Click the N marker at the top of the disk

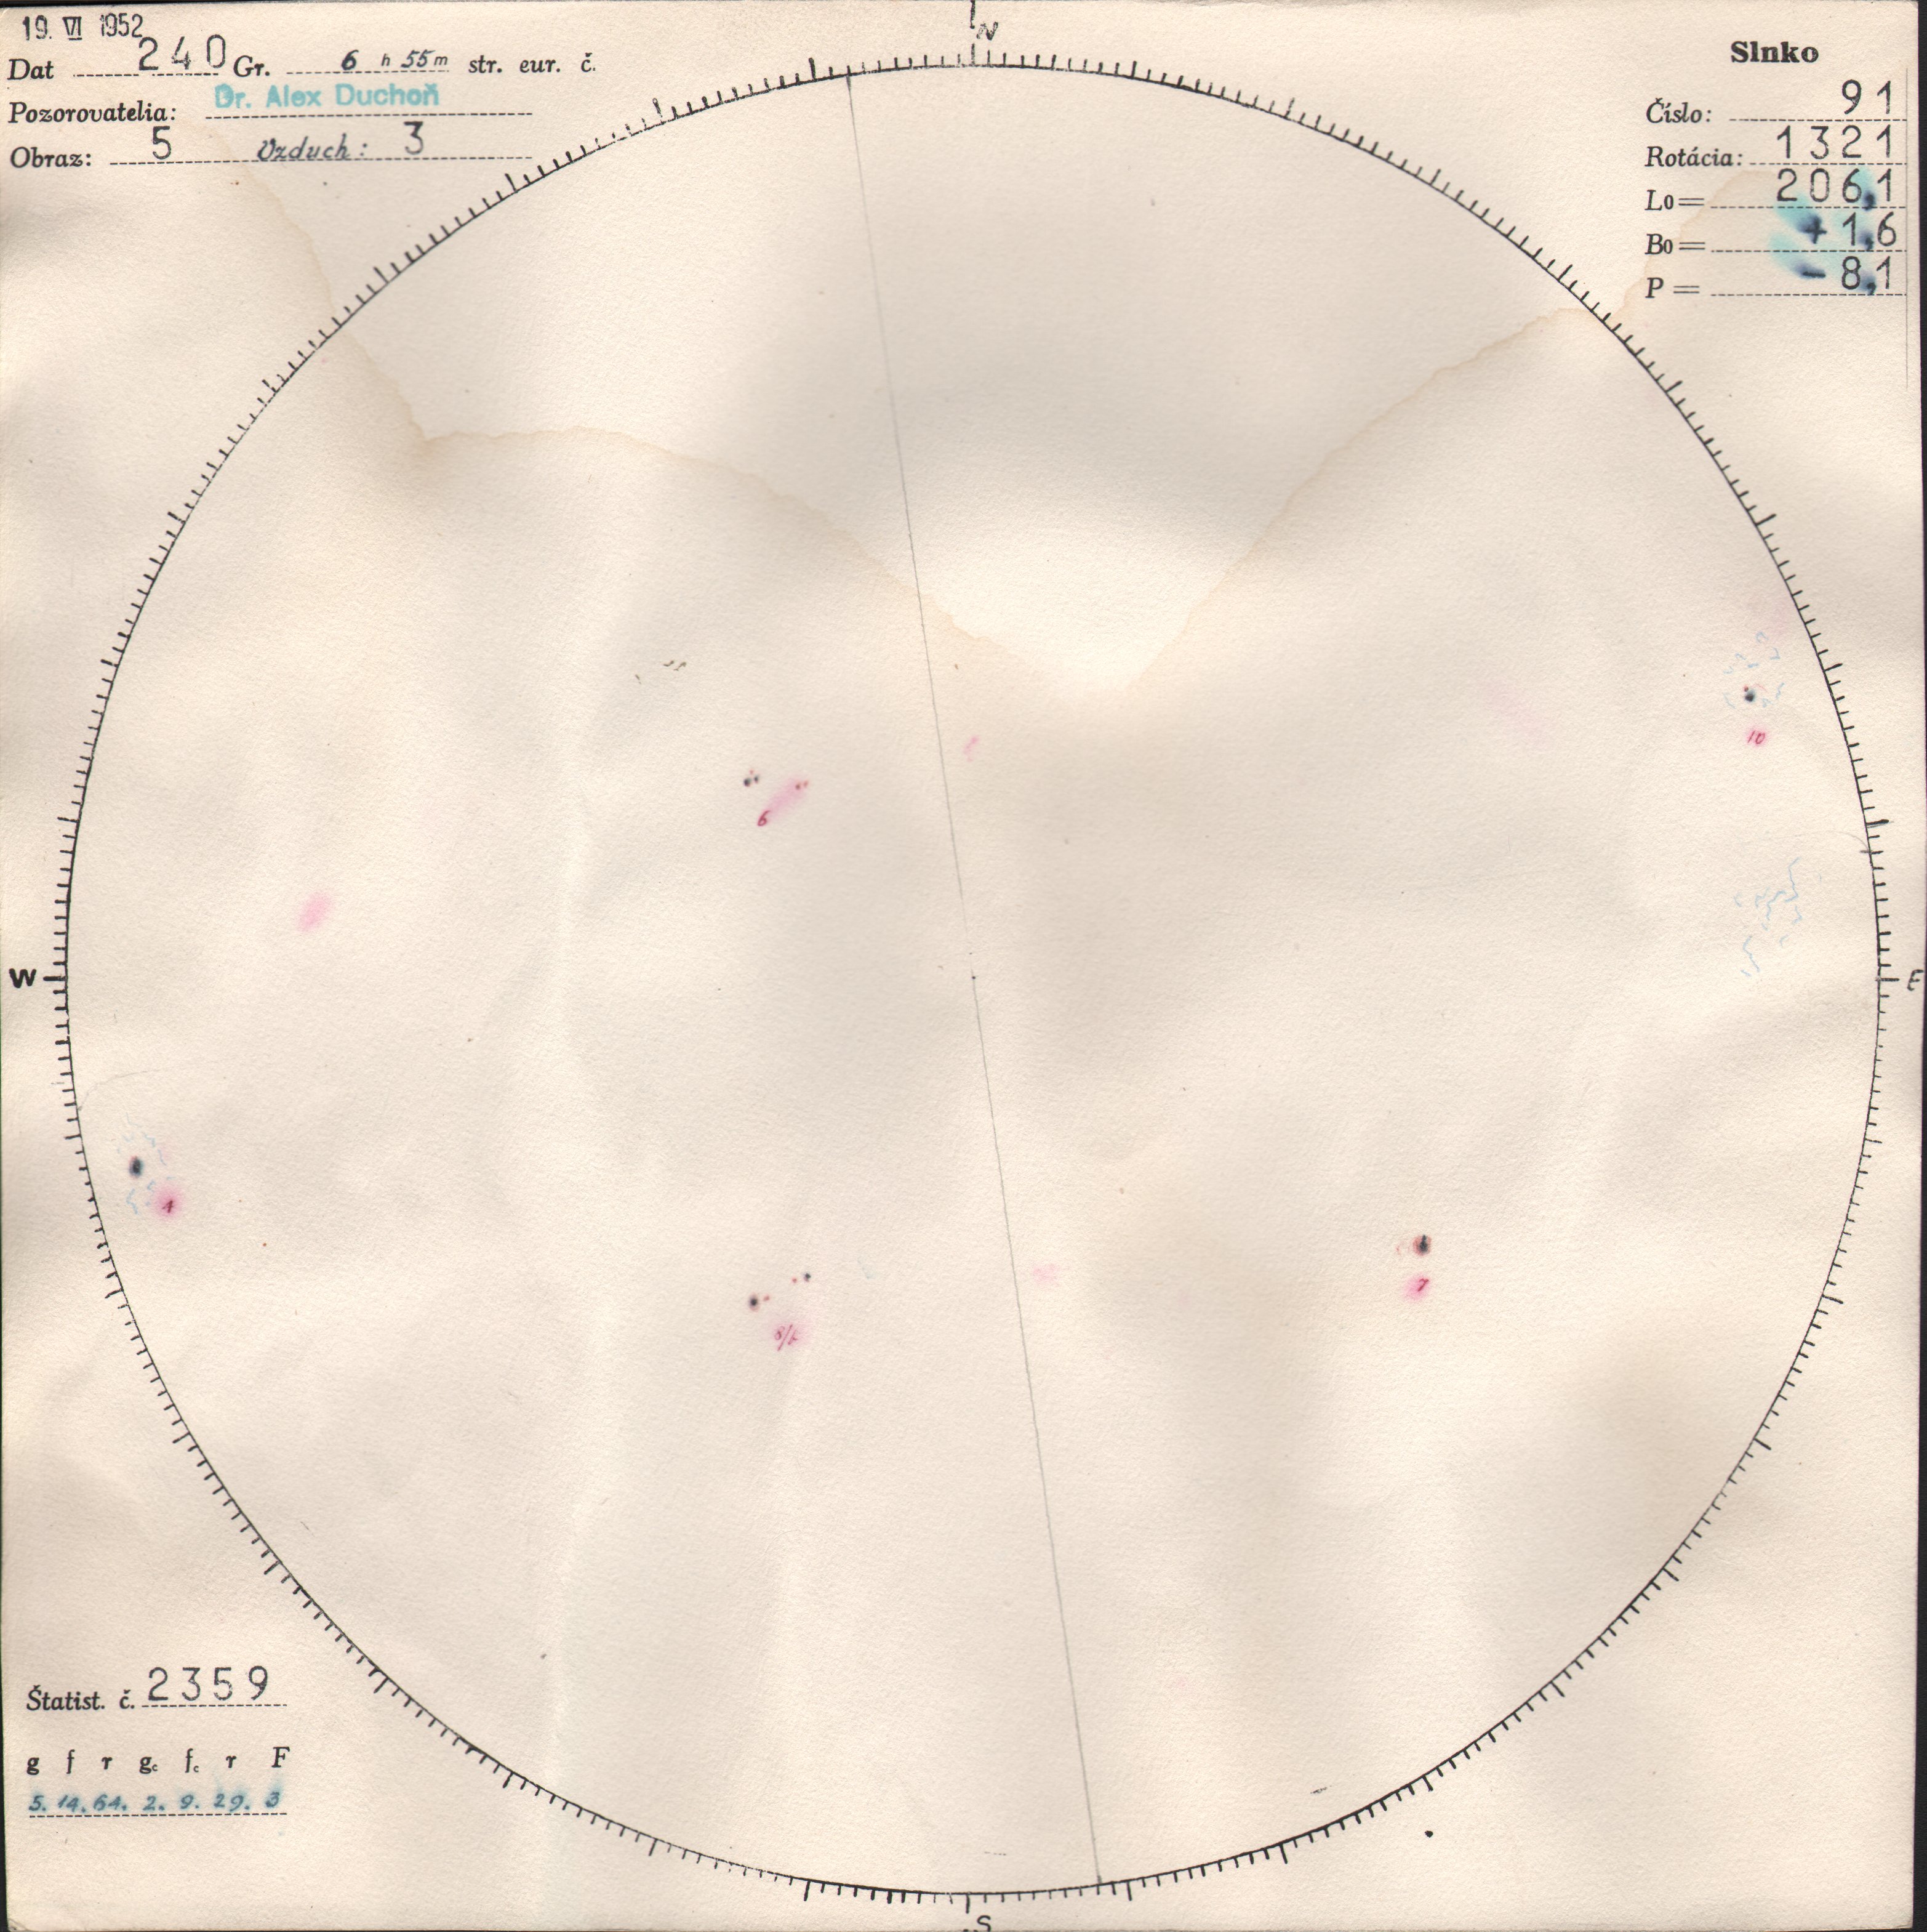tap(987, 31)
